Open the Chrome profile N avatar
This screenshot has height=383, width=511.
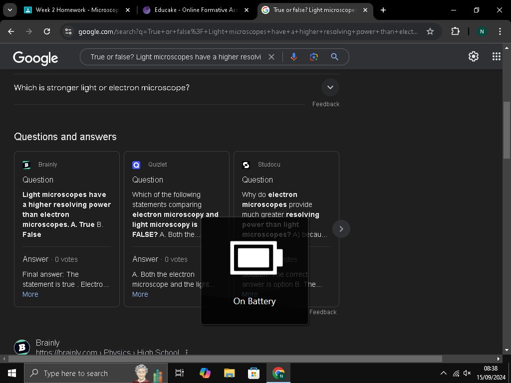coord(482,31)
